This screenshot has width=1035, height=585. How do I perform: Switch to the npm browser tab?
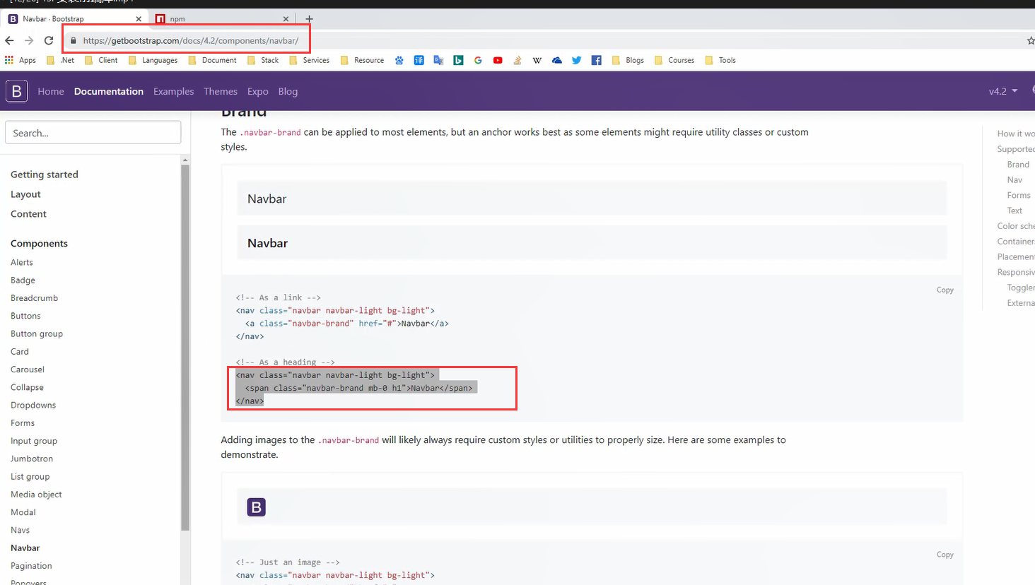coord(221,19)
